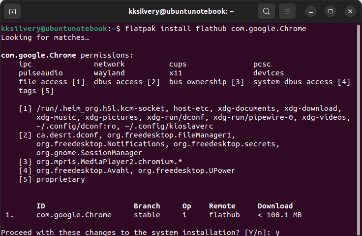
Task: Maximize the terminal window
Action: 331,11
